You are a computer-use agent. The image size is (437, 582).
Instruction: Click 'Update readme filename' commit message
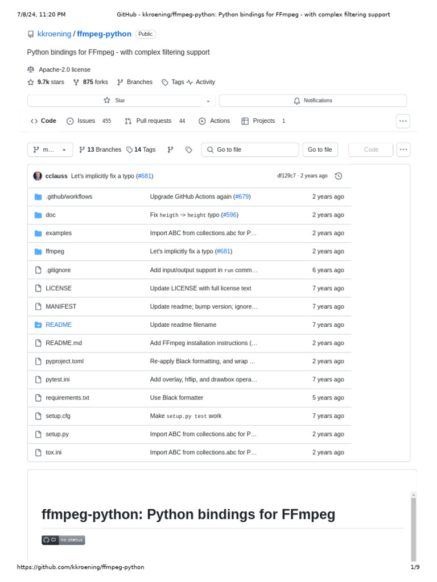(x=183, y=325)
